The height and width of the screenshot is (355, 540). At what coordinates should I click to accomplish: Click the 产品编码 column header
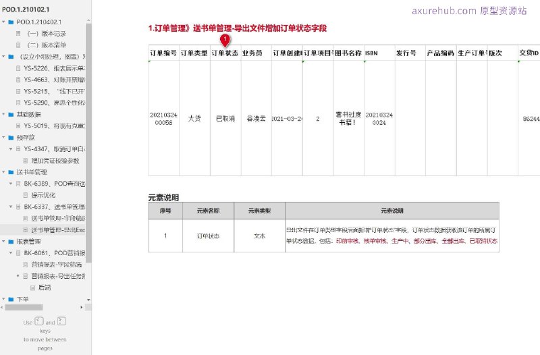click(441, 53)
